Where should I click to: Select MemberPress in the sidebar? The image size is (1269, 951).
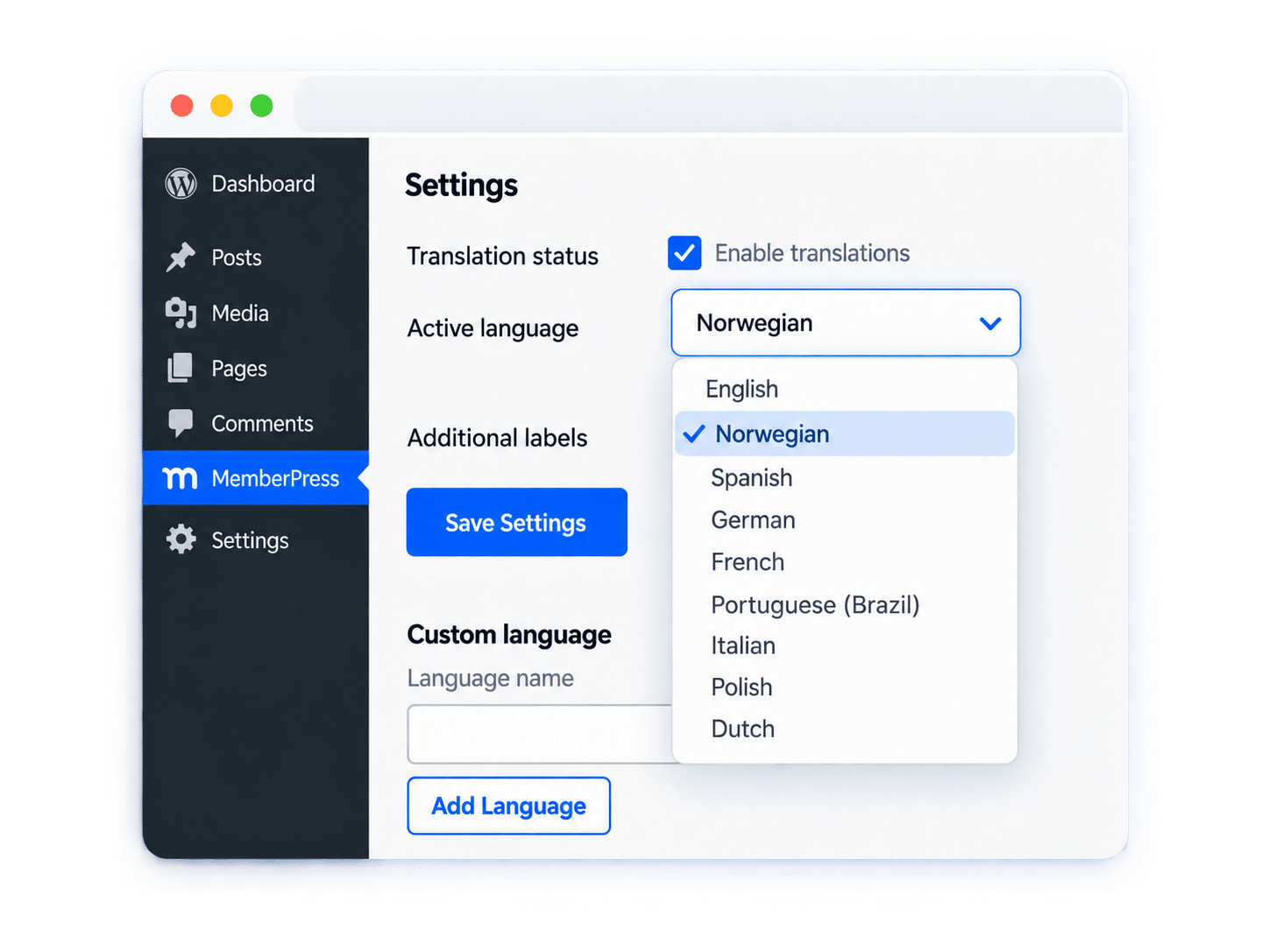pos(255,478)
